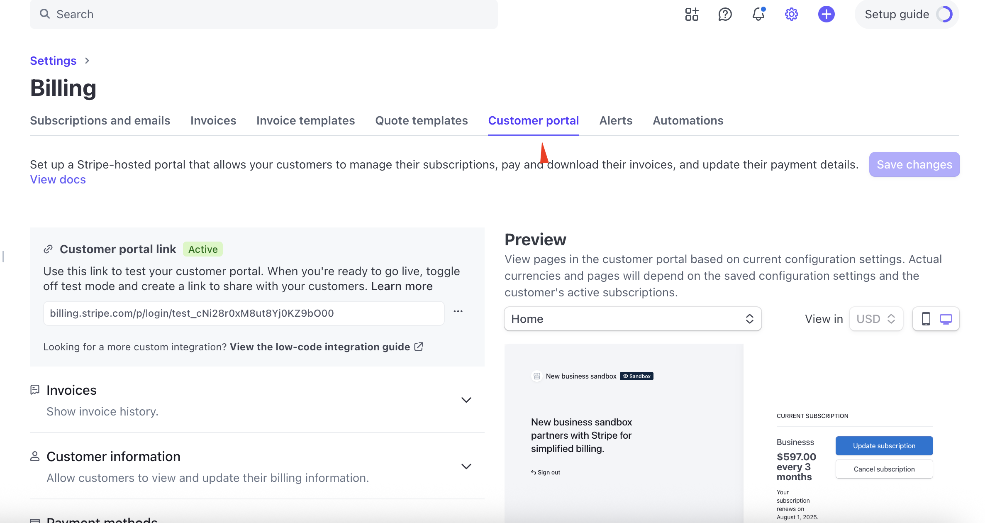Select the Quote templates tab

pyautogui.click(x=422, y=120)
